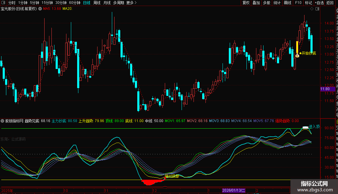Image resolution: width=338 pixels, height=194 pixels.
Task: Open the 股朋指标网 indicator dropdown arrow
Action: [x=3, y=121]
